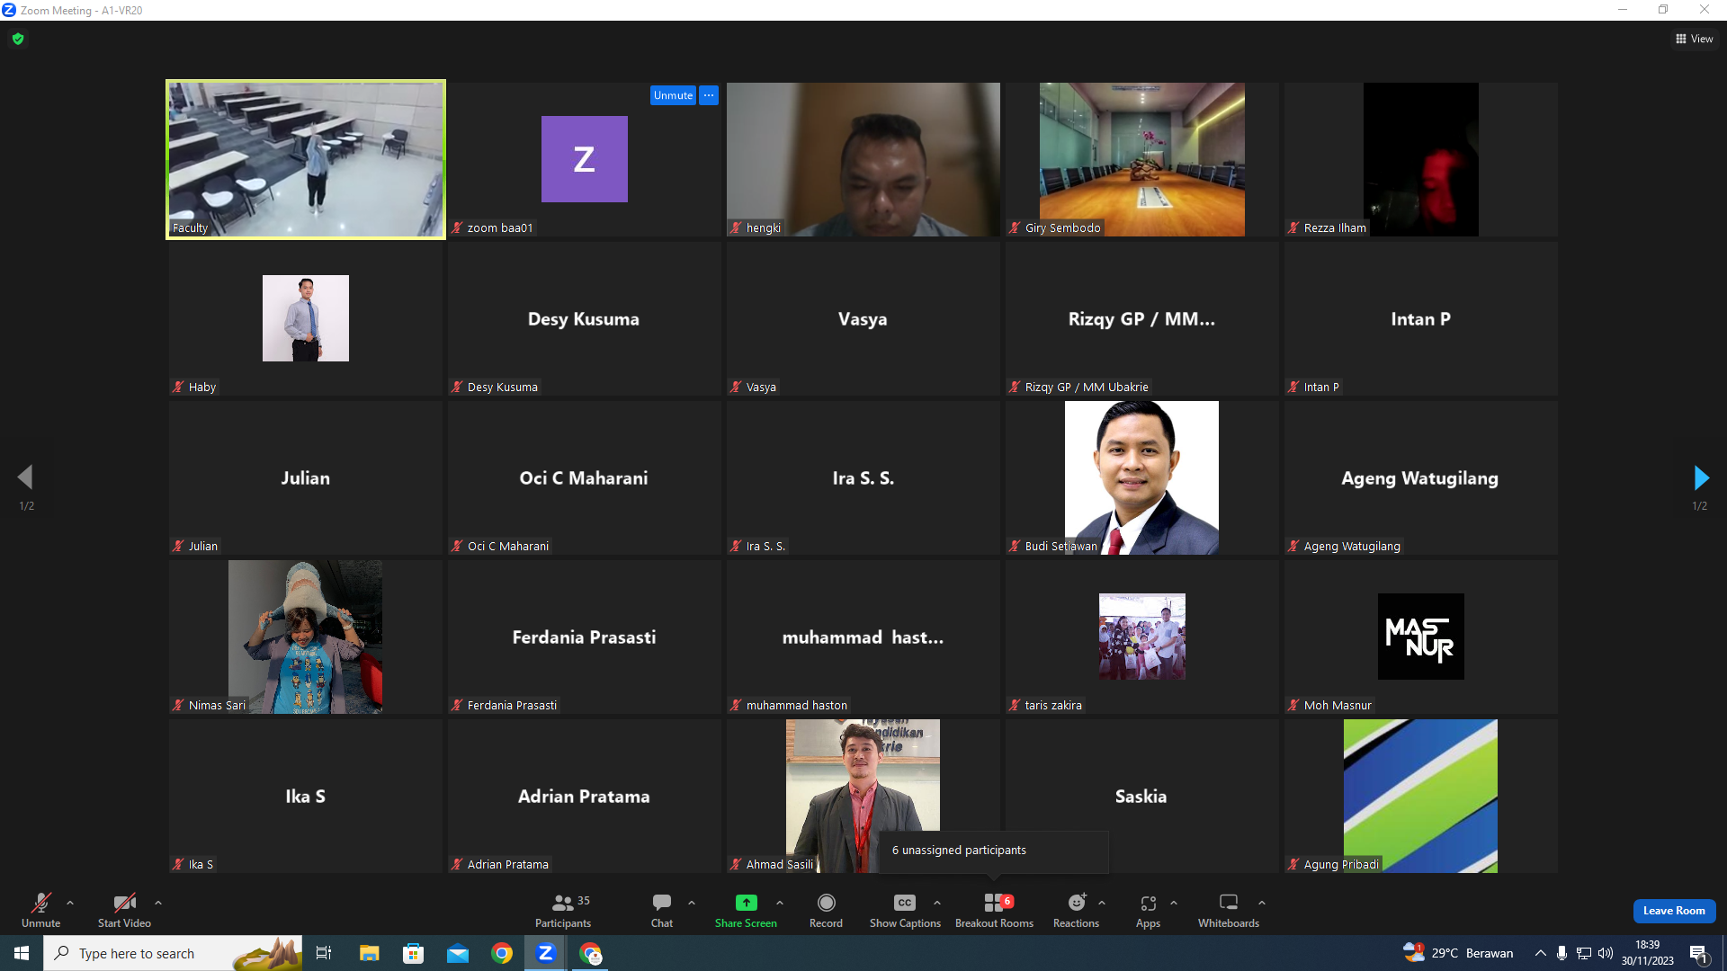Click the green encryption shield icon
The width and height of the screenshot is (1727, 971).
(18, 39)
